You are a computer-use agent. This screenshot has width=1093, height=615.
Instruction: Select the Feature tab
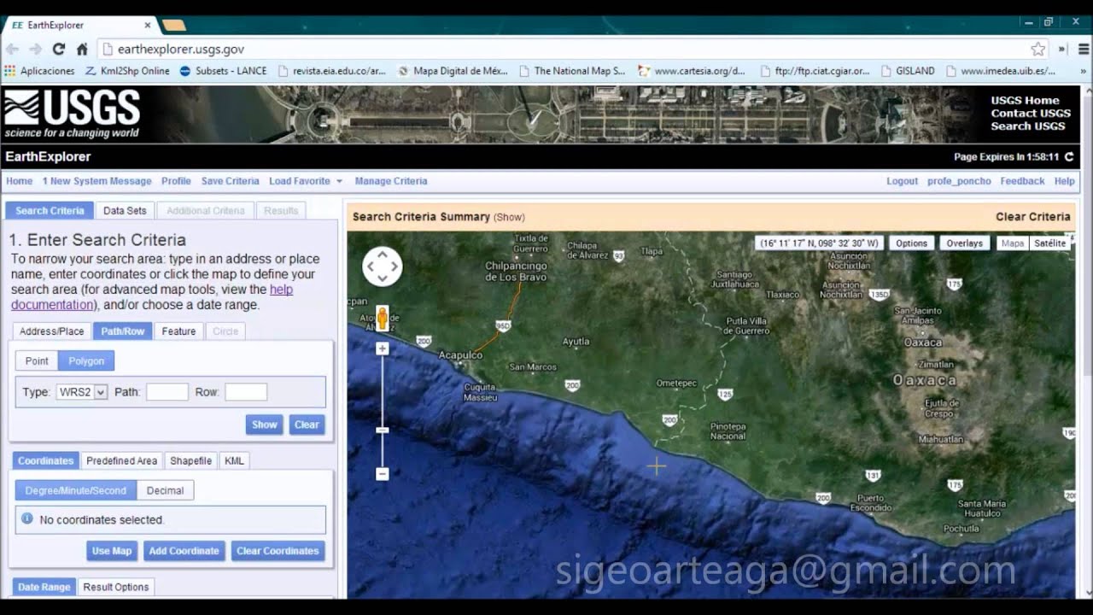click(178, 331)
